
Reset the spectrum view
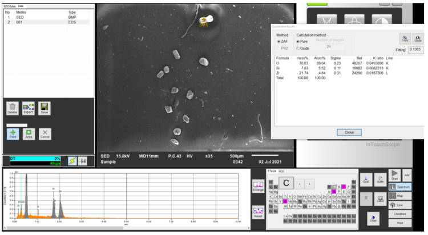[x=258, y=212]
